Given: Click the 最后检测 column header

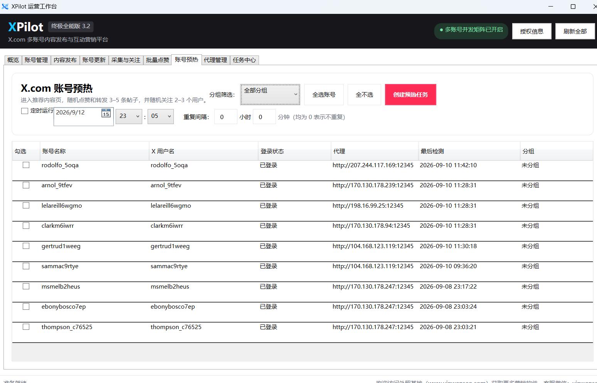Looking at the screenshot, I should tap(469, 151).
